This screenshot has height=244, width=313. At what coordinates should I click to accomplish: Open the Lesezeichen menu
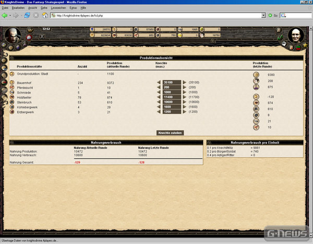click(x=58, y=9)
